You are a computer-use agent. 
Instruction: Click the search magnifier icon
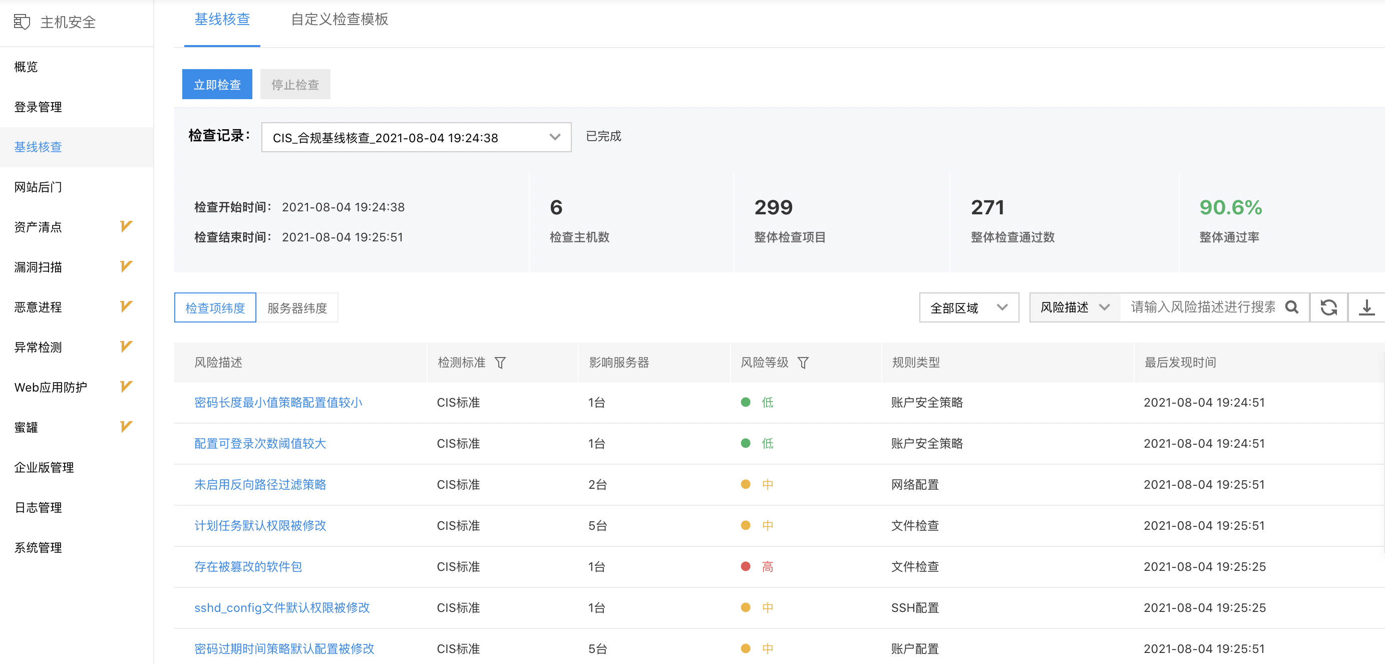1291,307
